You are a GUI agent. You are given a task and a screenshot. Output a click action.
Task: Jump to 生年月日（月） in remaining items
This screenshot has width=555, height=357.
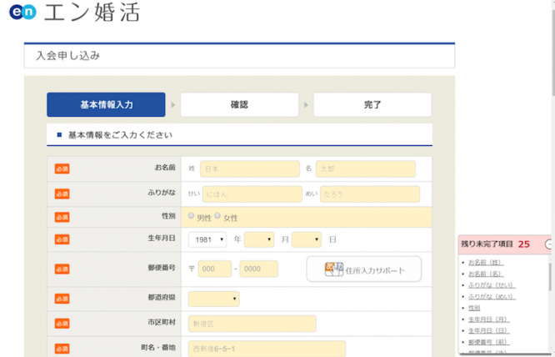(x=489, y=319)
